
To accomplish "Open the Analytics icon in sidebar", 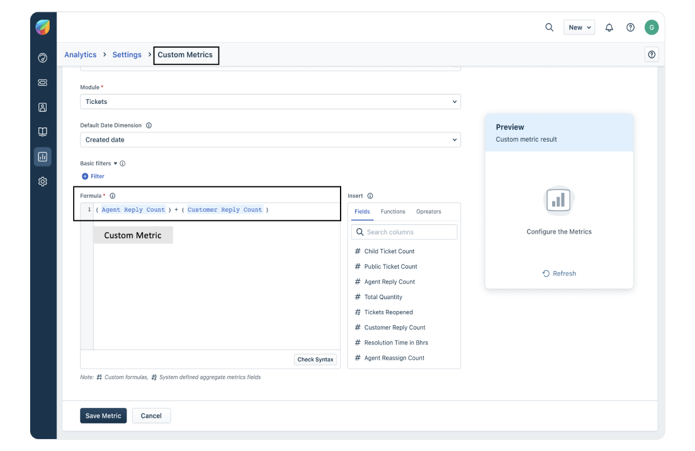I will pyautogui.click(x=43, y=156).
